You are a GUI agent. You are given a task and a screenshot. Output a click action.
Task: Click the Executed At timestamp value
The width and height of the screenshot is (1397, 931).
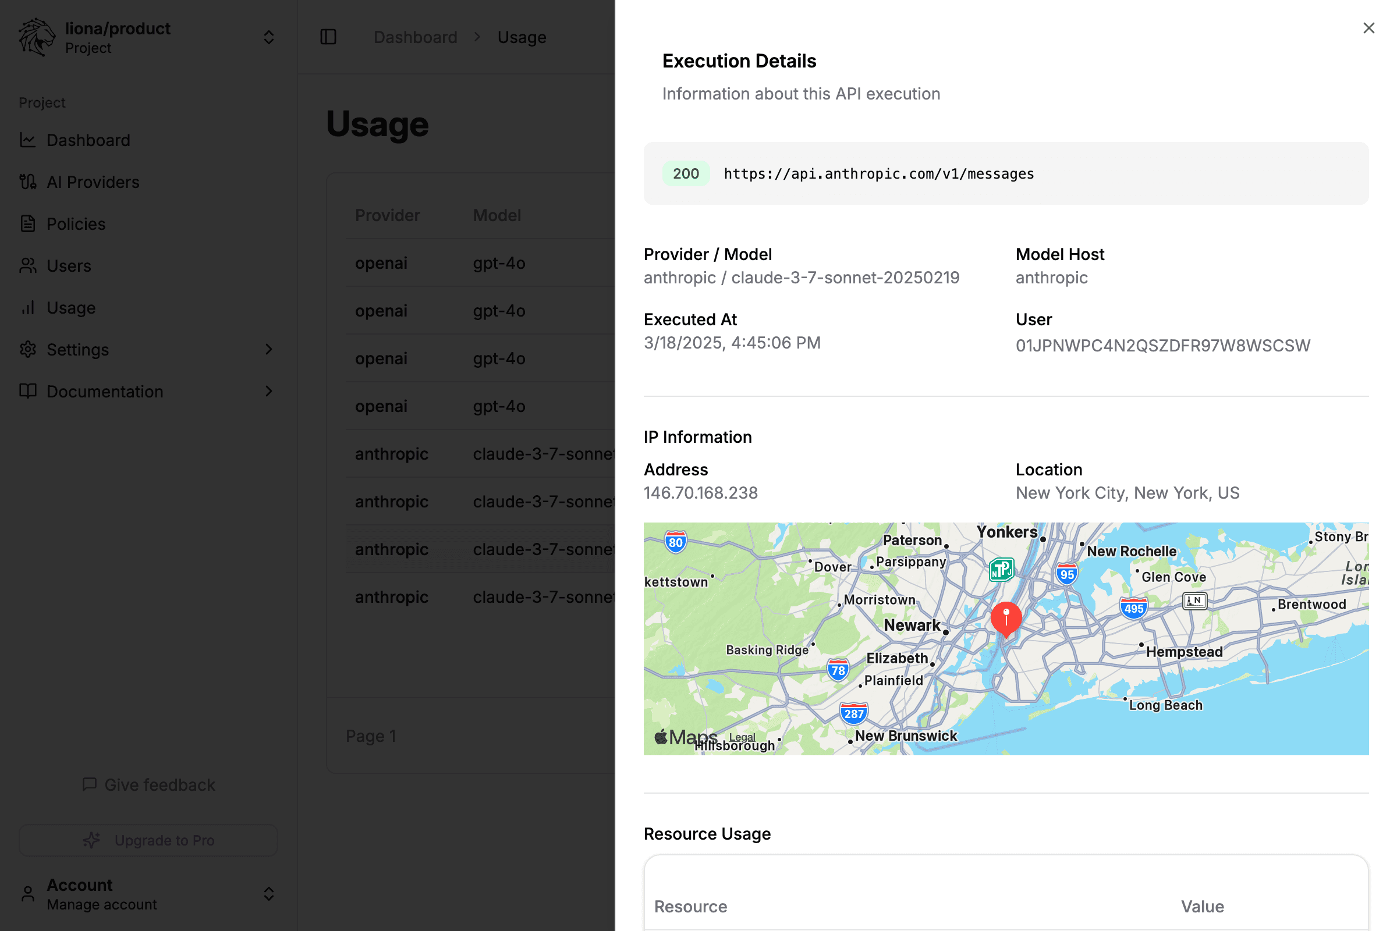point(732,343)
